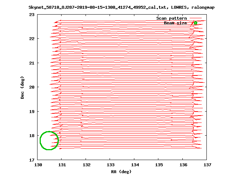The width and height of the screenshot is (233, 175).
Task: Click the x-axis tick label 135
Action: click(x=159, y=165)
